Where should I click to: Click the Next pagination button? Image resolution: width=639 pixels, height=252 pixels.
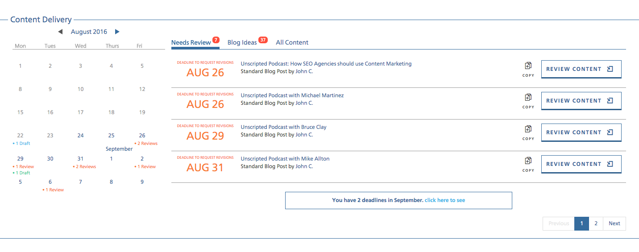point(614,223)
